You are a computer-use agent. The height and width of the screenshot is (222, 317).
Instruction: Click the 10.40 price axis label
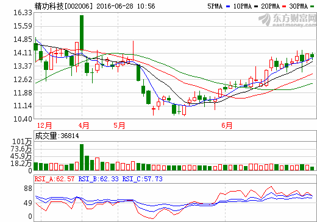pyautogui.click(x=23, y=119)
